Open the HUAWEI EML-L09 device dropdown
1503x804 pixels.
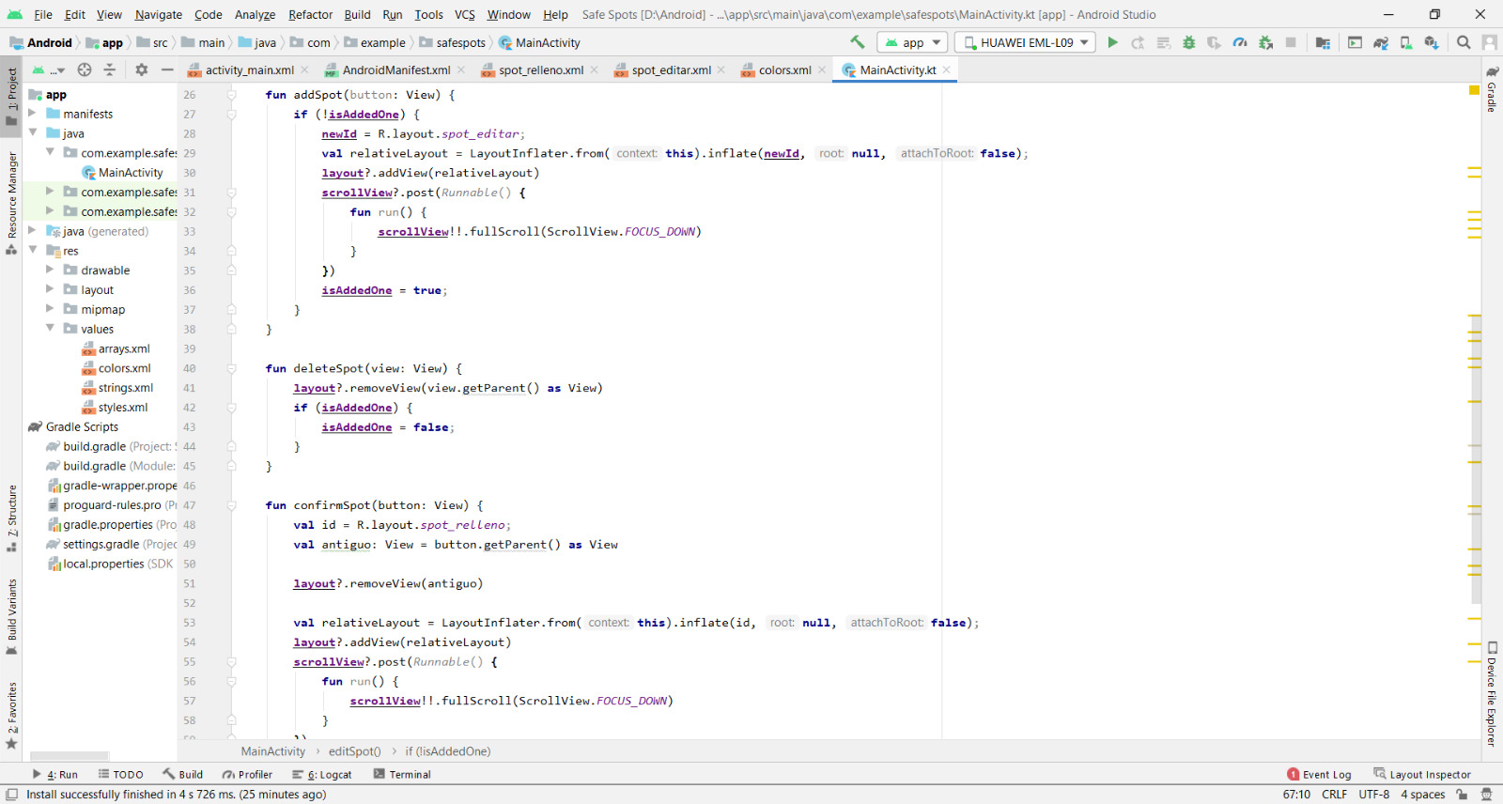tap(1025, 42)
